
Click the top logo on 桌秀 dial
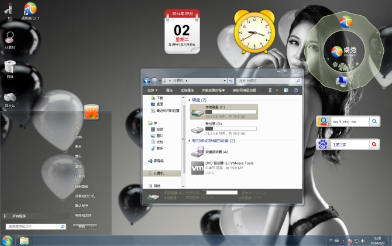346,22
